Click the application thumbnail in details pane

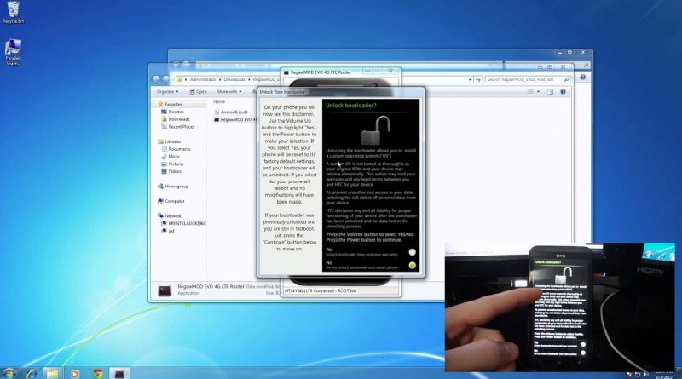click(x=165, y=290)
